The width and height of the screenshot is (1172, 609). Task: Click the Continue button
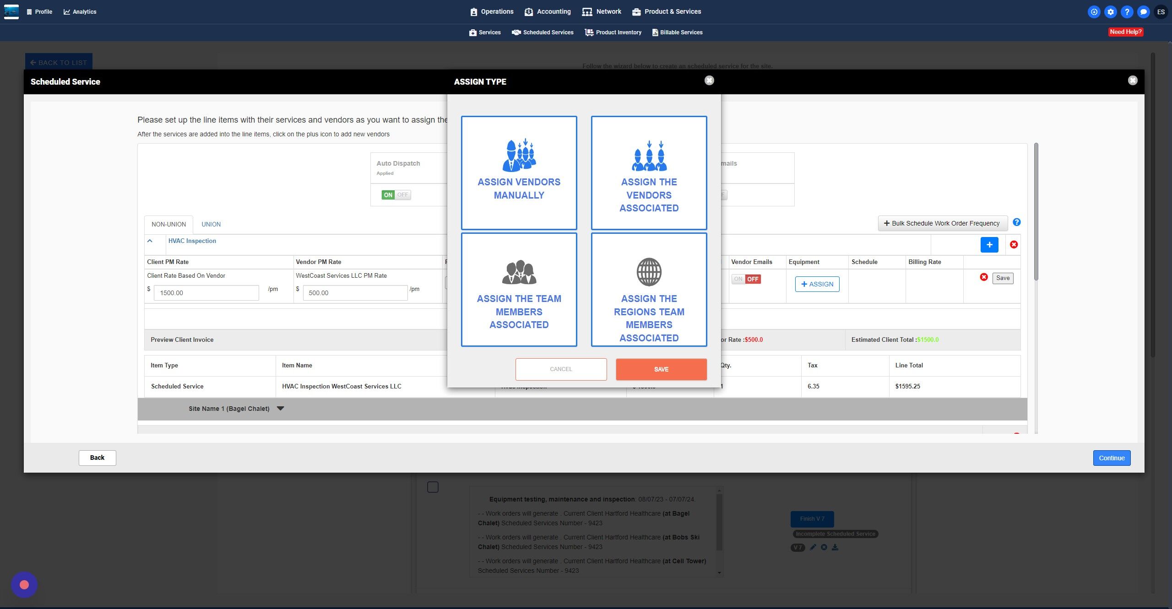(1111, 458)
